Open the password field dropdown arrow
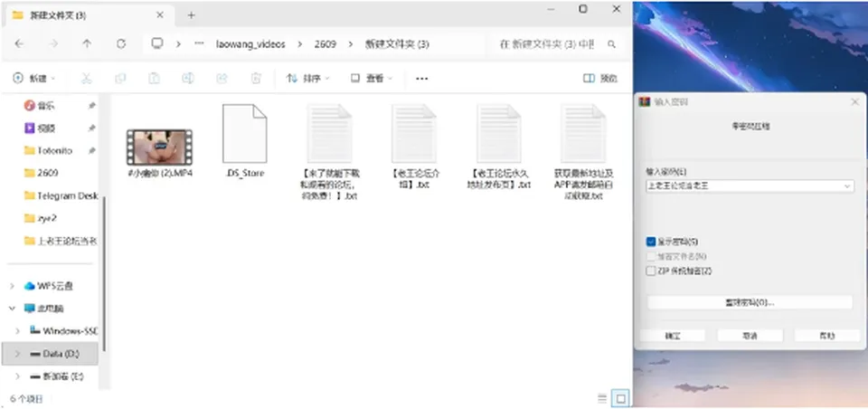 coord(847,186)
